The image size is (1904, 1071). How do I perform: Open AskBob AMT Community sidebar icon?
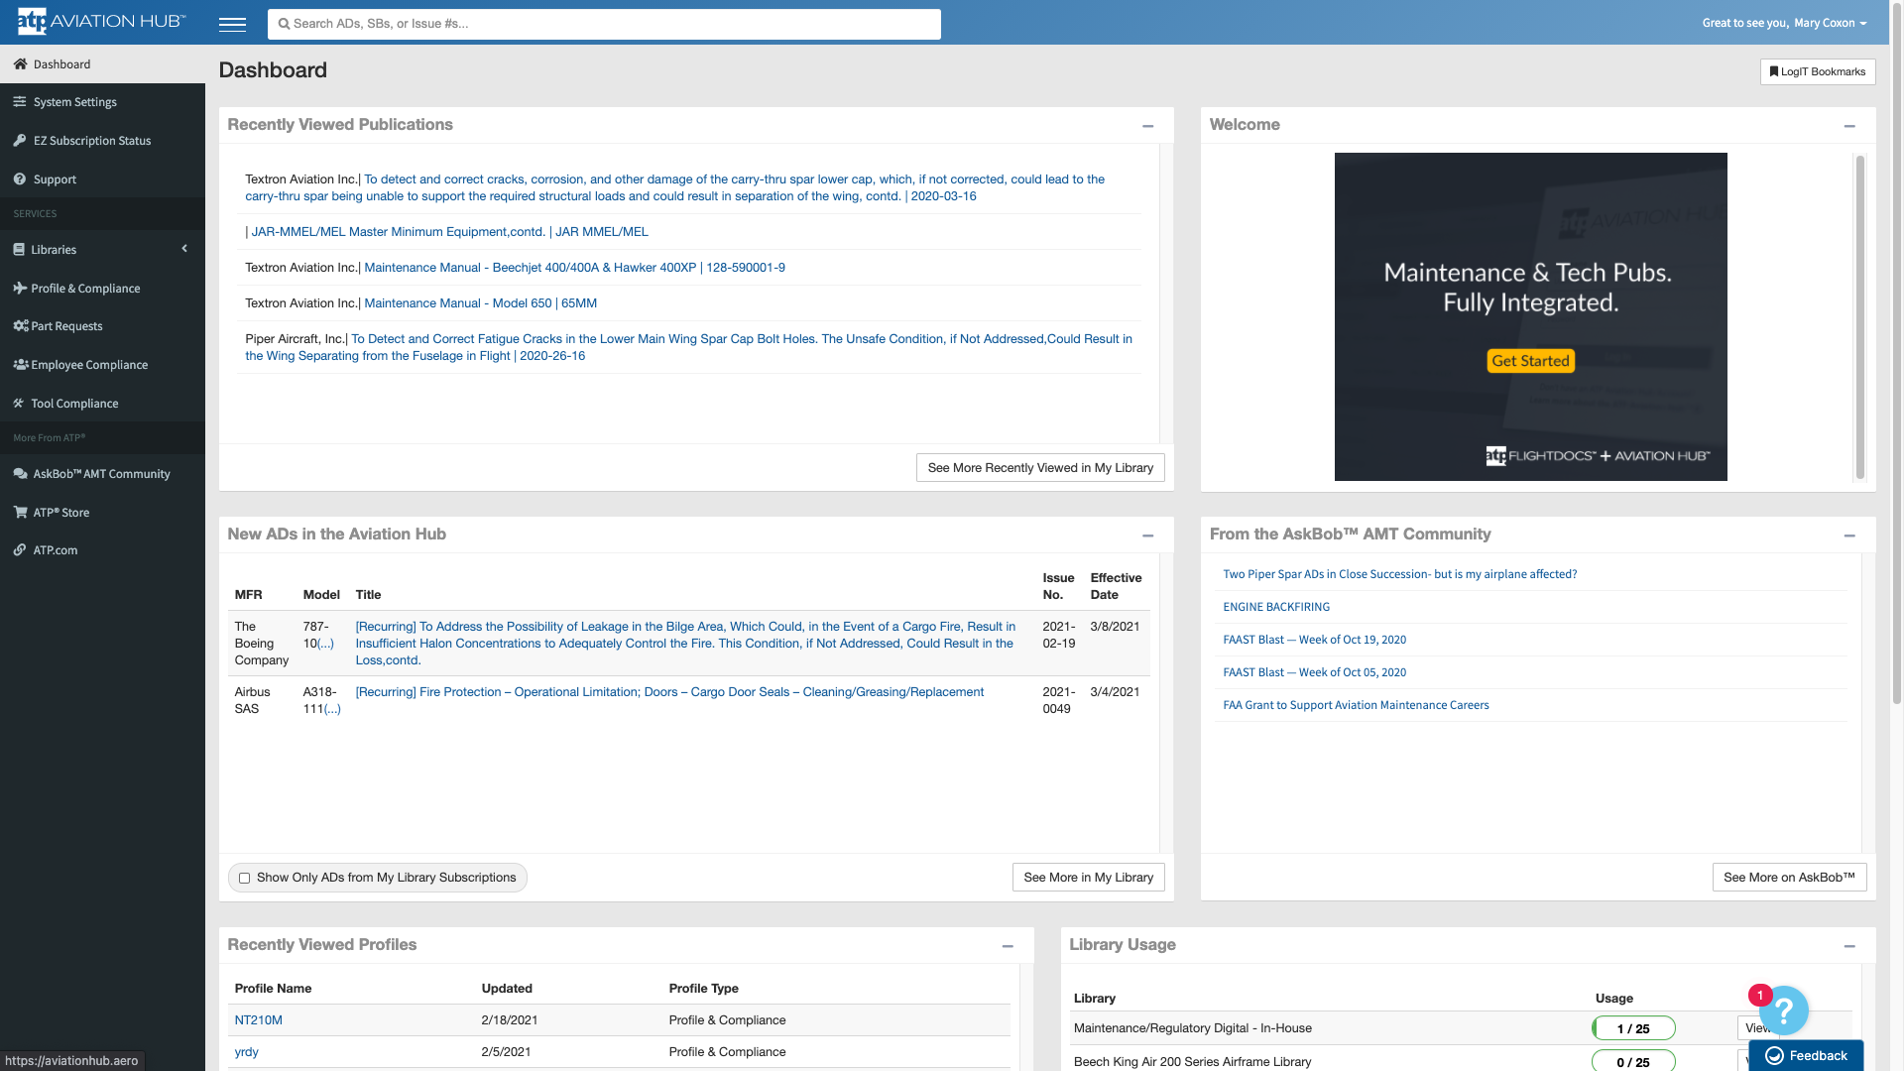tap(20, 473)
